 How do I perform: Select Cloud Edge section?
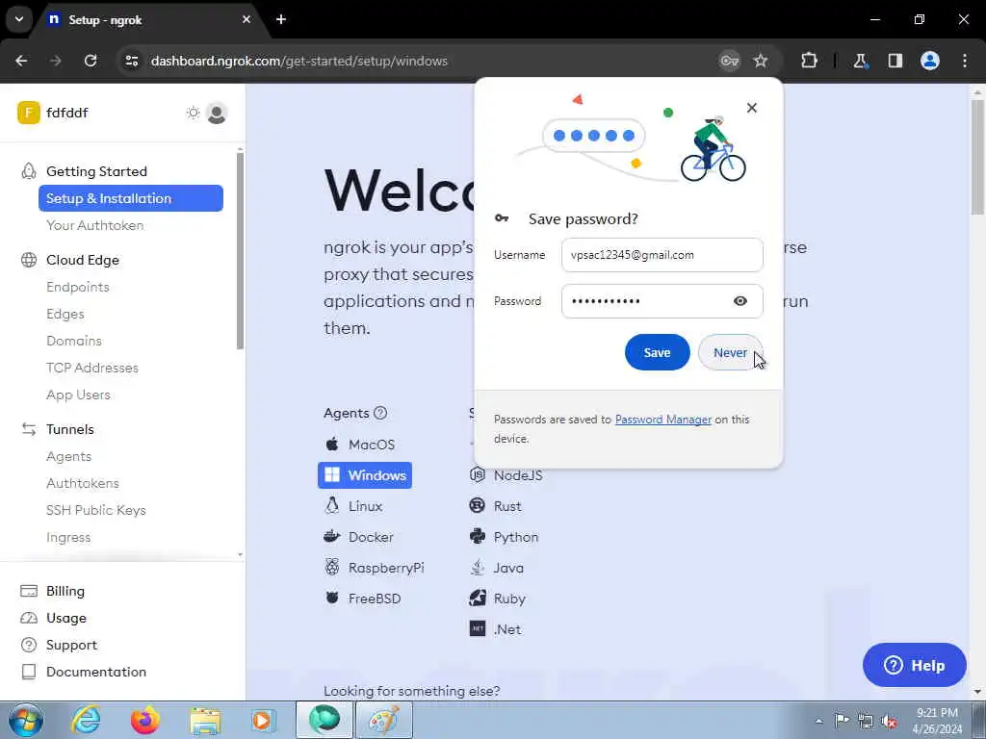[83, 260]
